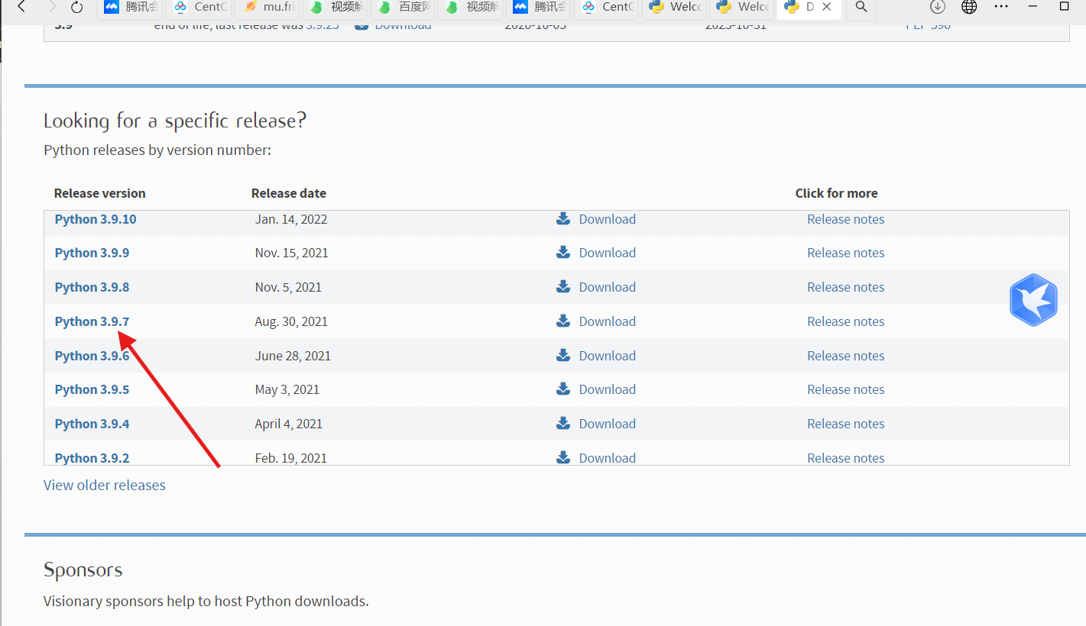
Task: Click the download icon for Python 3.9.7
Action: [x=563, y=321]
